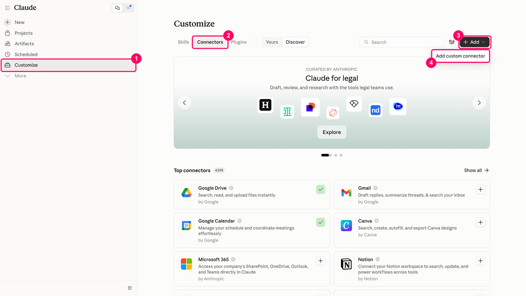526x296 pixels.
Task: Select the Discover filter
Action: click(295, 42)
